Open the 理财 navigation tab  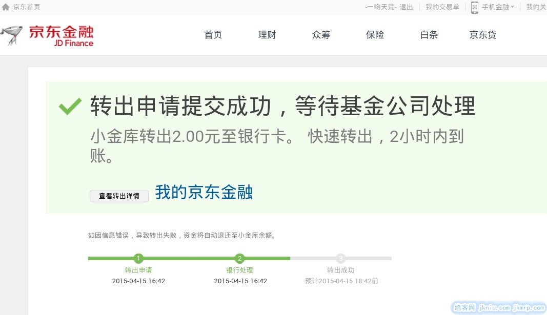click(267, 35)
